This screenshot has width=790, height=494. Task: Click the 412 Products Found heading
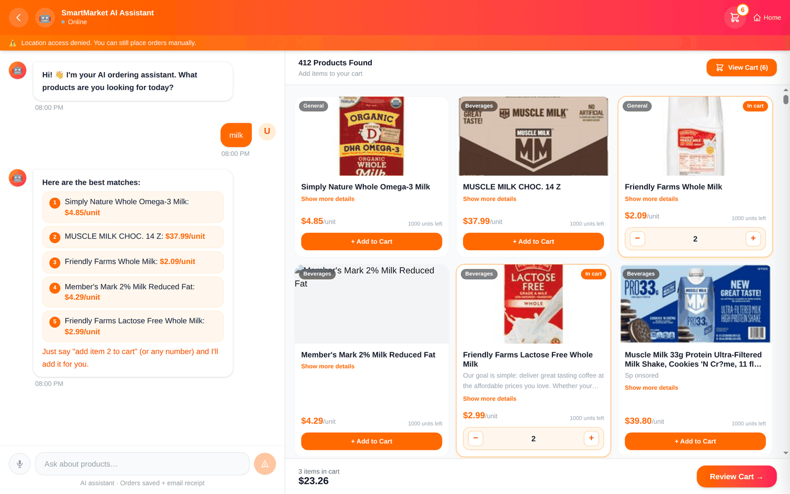(335, 63)
